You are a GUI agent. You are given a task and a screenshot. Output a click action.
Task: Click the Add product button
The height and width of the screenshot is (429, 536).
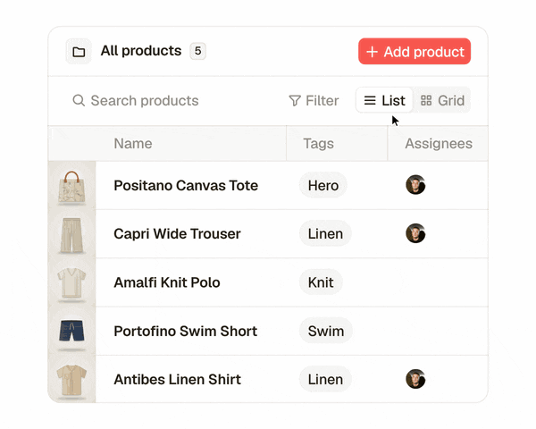pyautogui.click(x=415, y=51)
